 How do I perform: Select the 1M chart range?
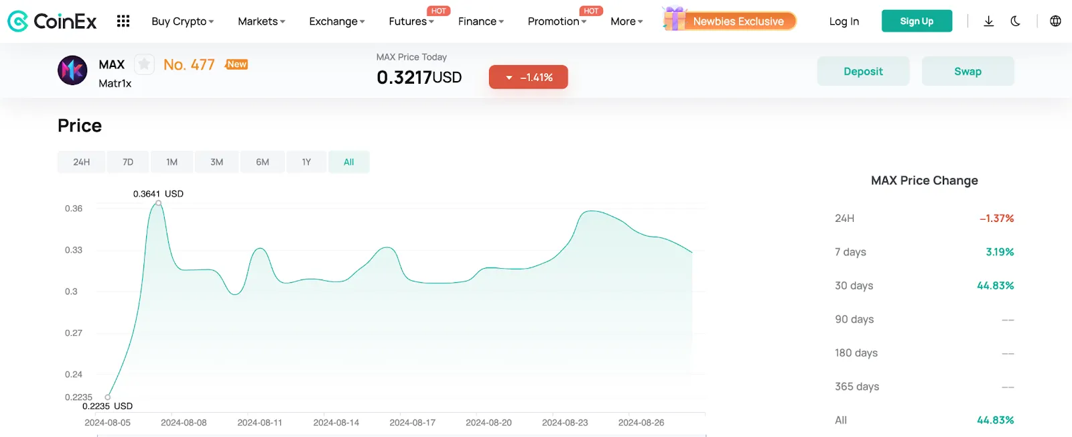(x=172, y=162)
